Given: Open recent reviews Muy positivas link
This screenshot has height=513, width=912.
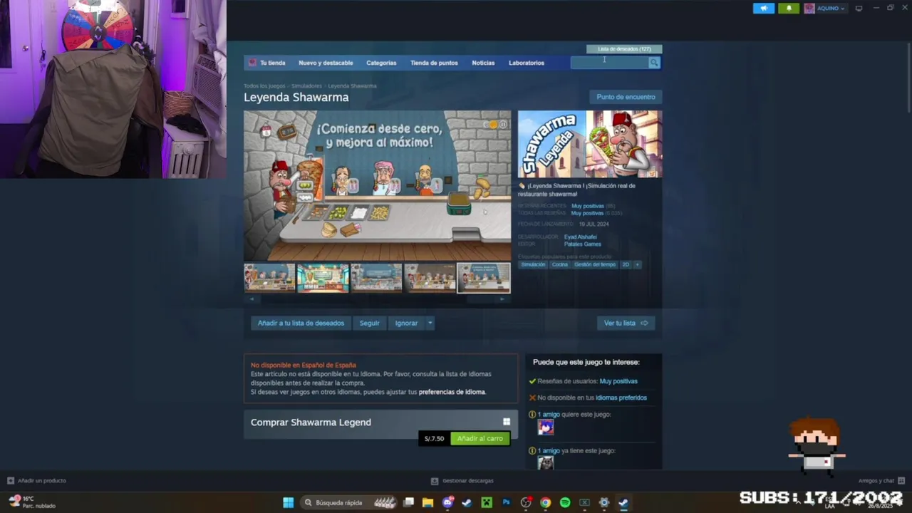Looking at the screenshot, I should [587, 206].
